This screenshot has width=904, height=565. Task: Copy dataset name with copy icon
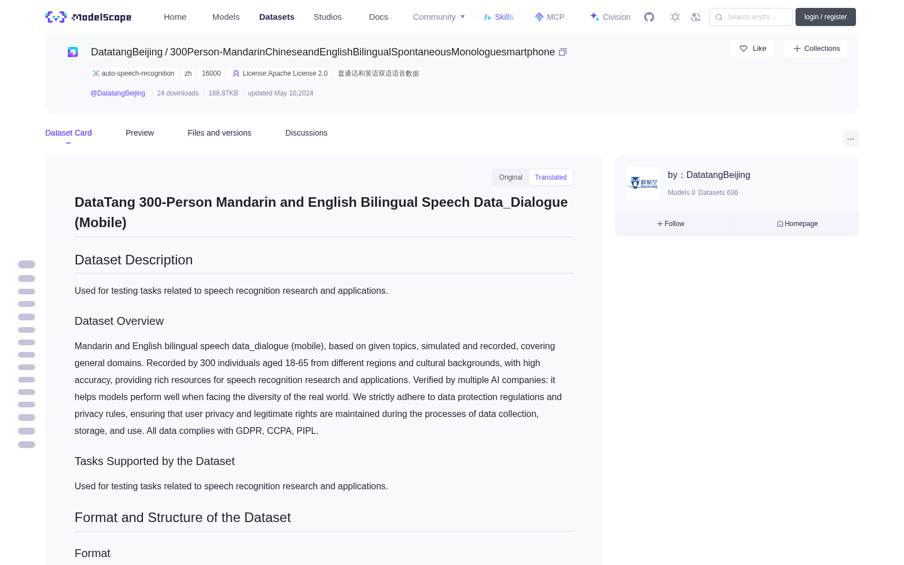click(563, 52)
